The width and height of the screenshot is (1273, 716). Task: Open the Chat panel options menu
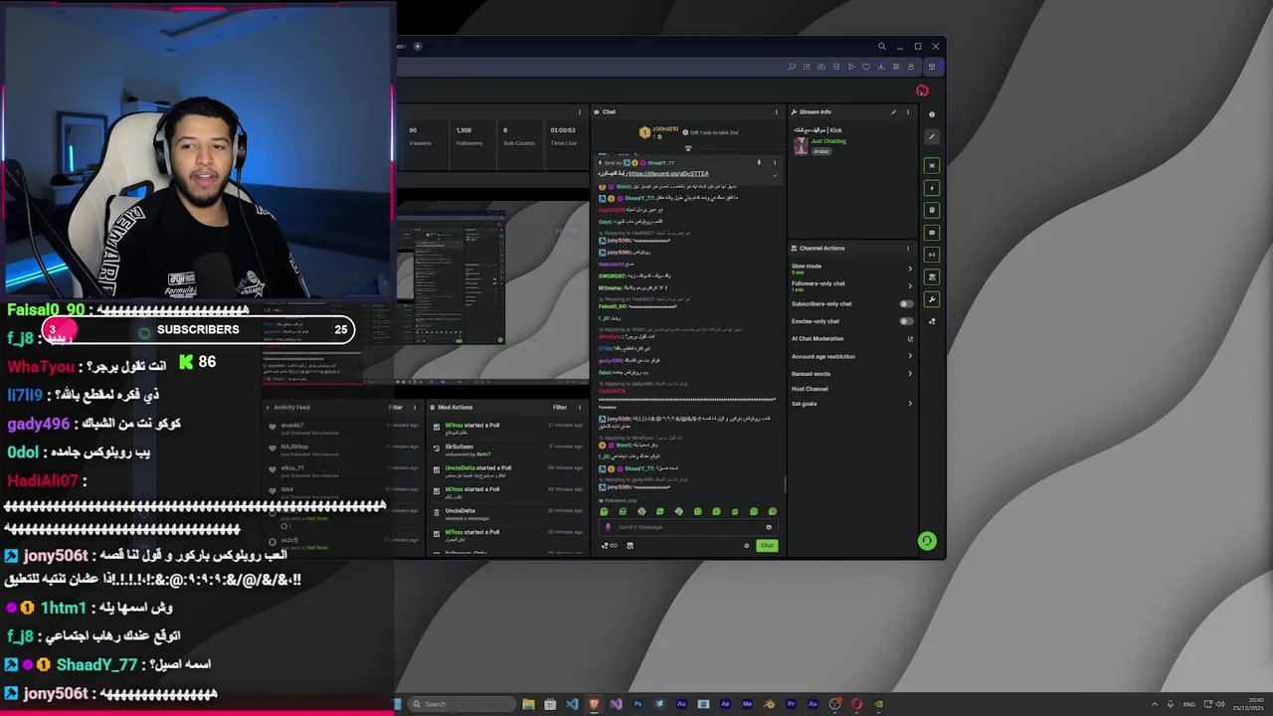pos(777,111)
